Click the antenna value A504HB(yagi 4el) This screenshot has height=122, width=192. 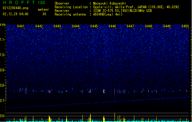[108, 14]
